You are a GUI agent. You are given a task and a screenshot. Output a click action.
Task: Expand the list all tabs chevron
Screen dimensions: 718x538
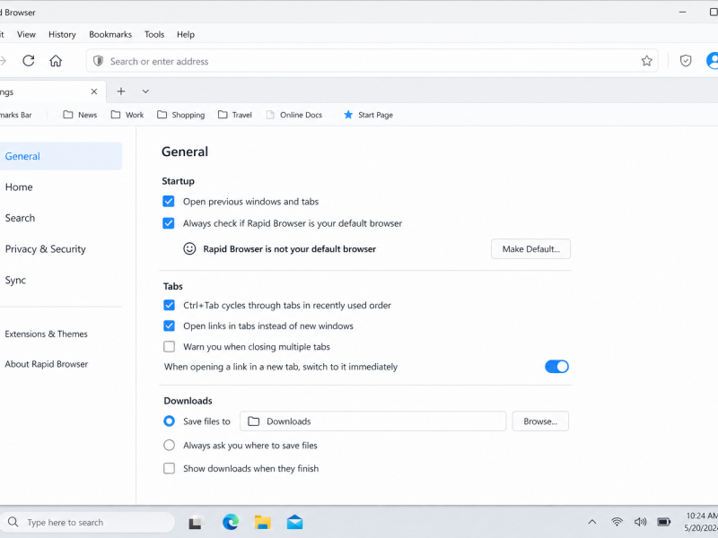145,91
